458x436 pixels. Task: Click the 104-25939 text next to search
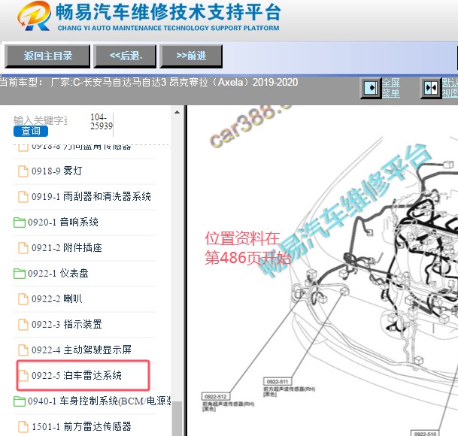pyautogui.click(x=101, y=122)
